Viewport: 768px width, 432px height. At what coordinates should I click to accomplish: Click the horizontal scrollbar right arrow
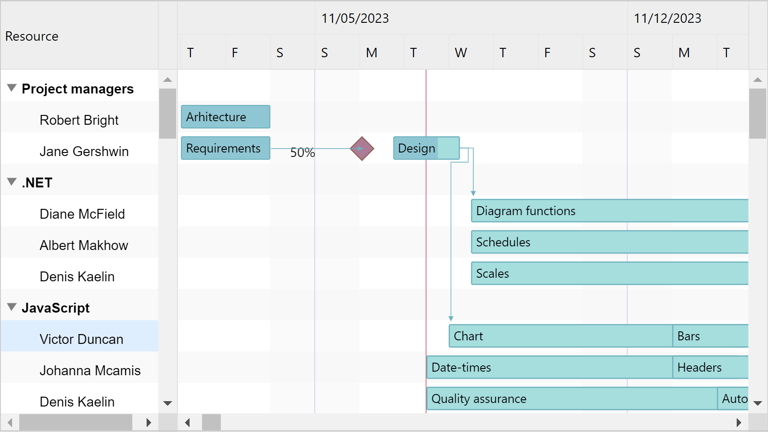(740, 422)
